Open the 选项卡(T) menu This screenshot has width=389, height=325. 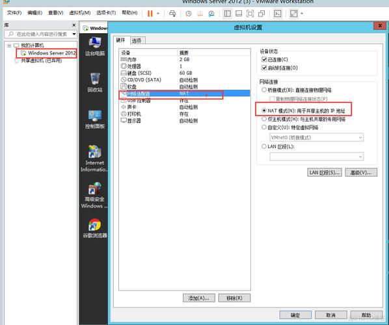point(106,12)
